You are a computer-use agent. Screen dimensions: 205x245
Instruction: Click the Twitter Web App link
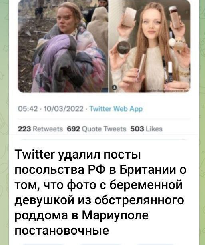click(116, 109)
